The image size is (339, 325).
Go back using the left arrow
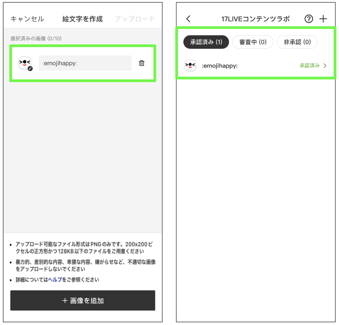tap(188, 19)
